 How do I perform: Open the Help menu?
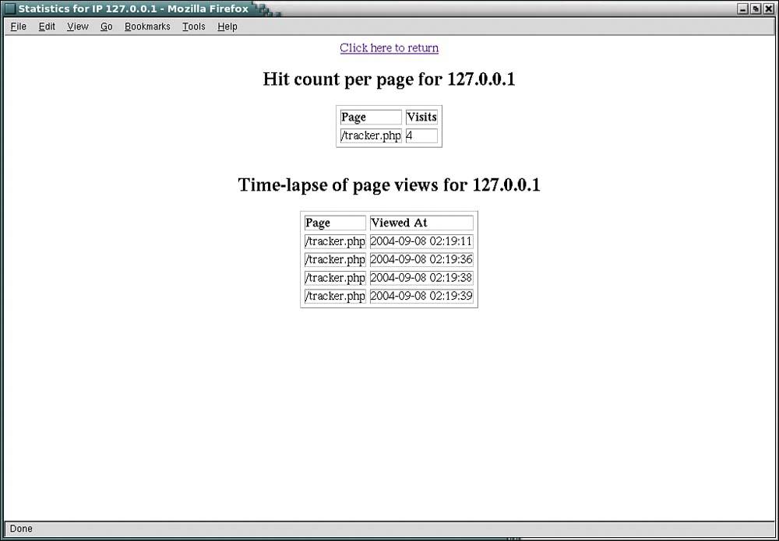pyautogui.click(x=227, y=26)
